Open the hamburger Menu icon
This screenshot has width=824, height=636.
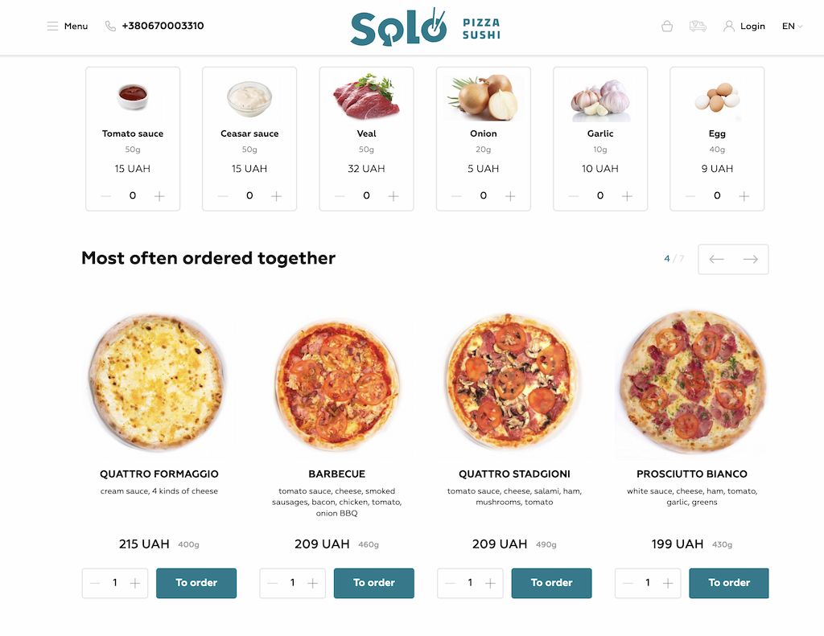click(52, 27)
